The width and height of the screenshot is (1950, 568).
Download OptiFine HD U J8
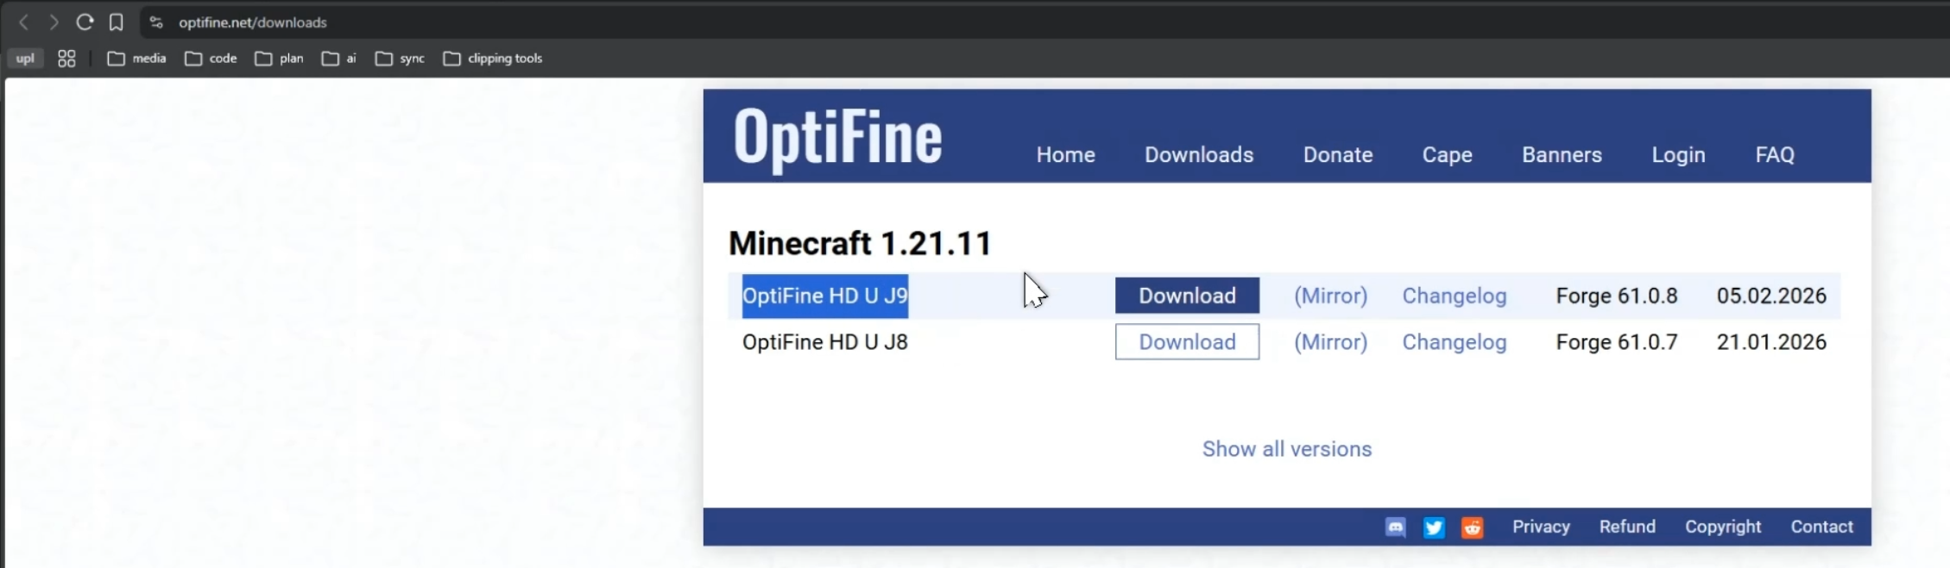pyautogui.click(x=1187, y=342)
